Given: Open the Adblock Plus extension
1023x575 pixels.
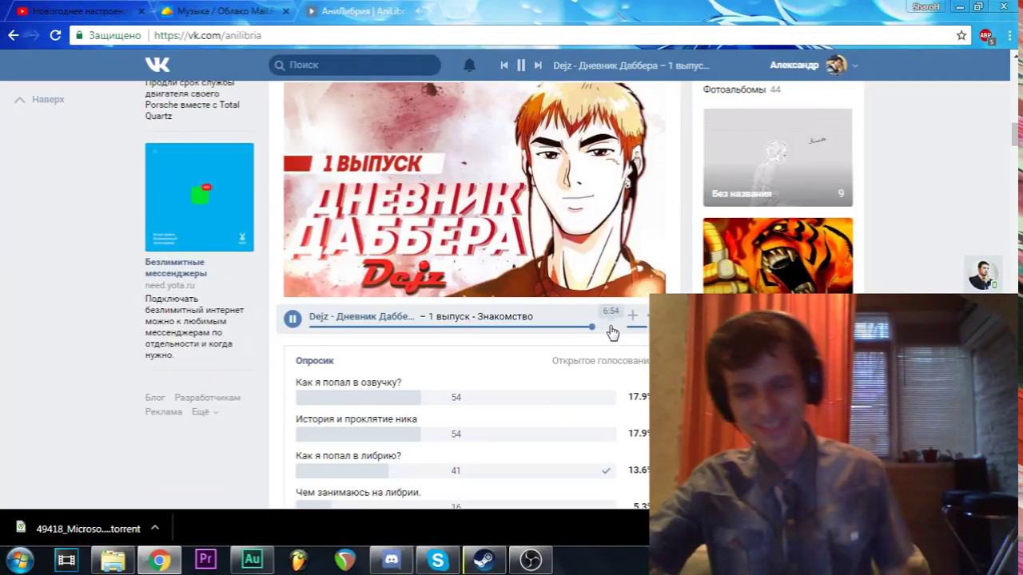Looking at the screenshot, I should pyautogui.click(x=986, y=35).
